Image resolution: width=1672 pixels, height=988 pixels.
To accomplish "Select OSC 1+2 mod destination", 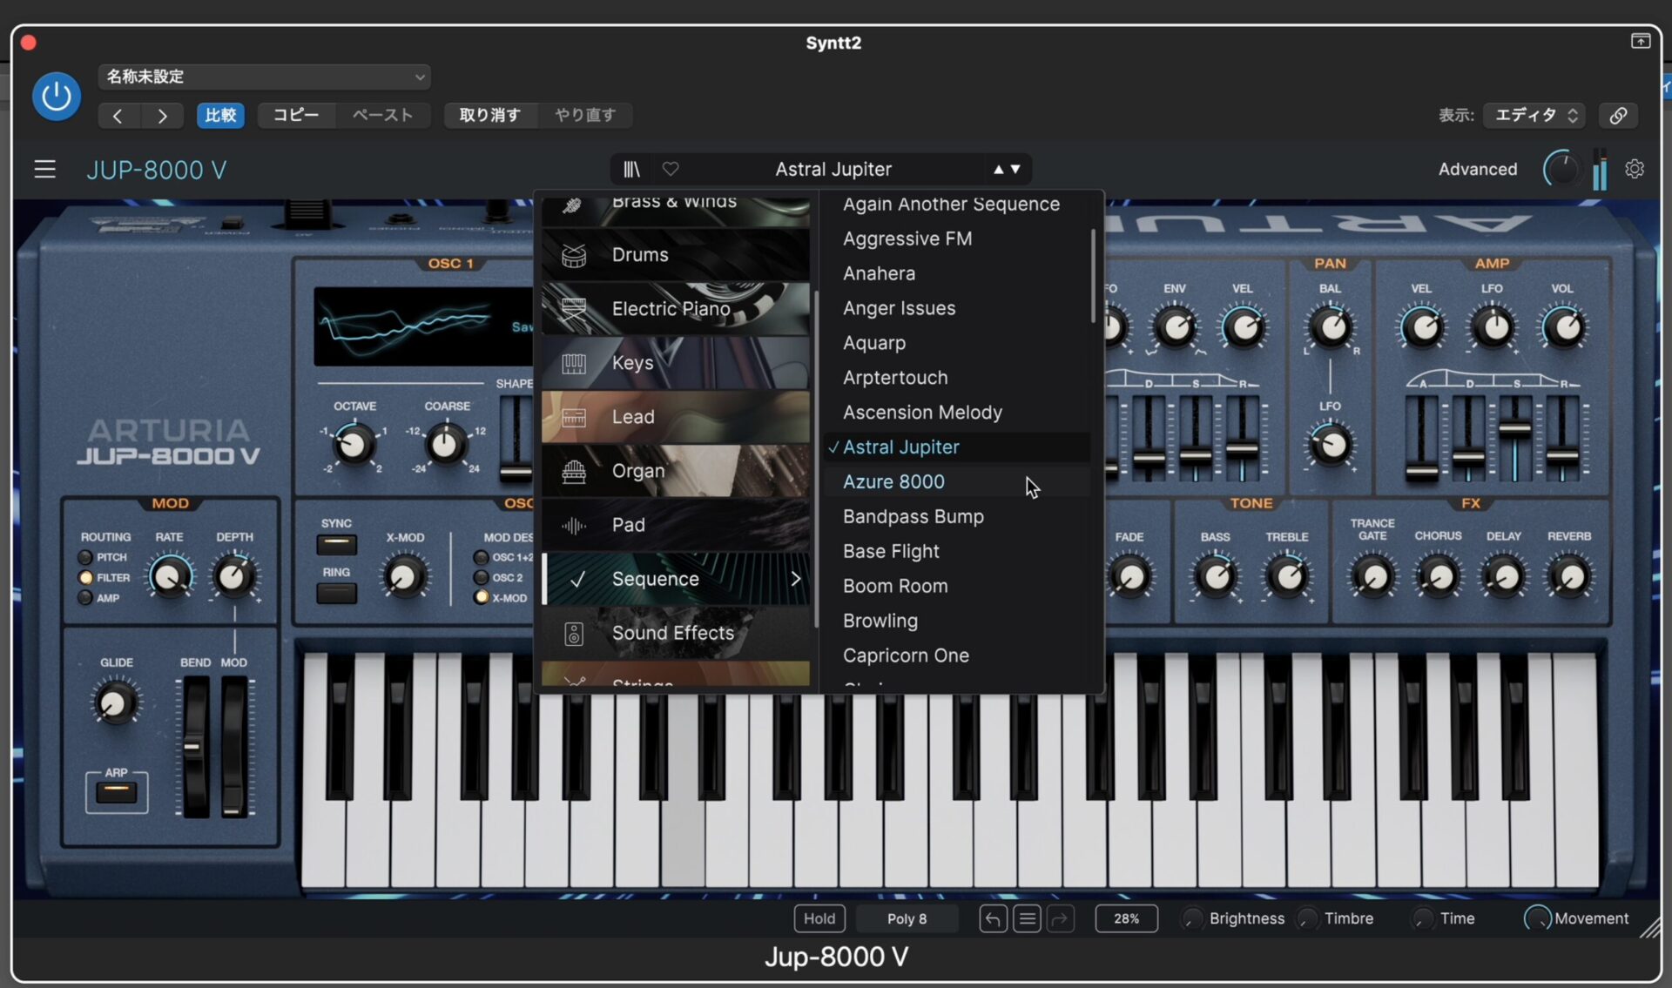I will [x=481, y=557].
